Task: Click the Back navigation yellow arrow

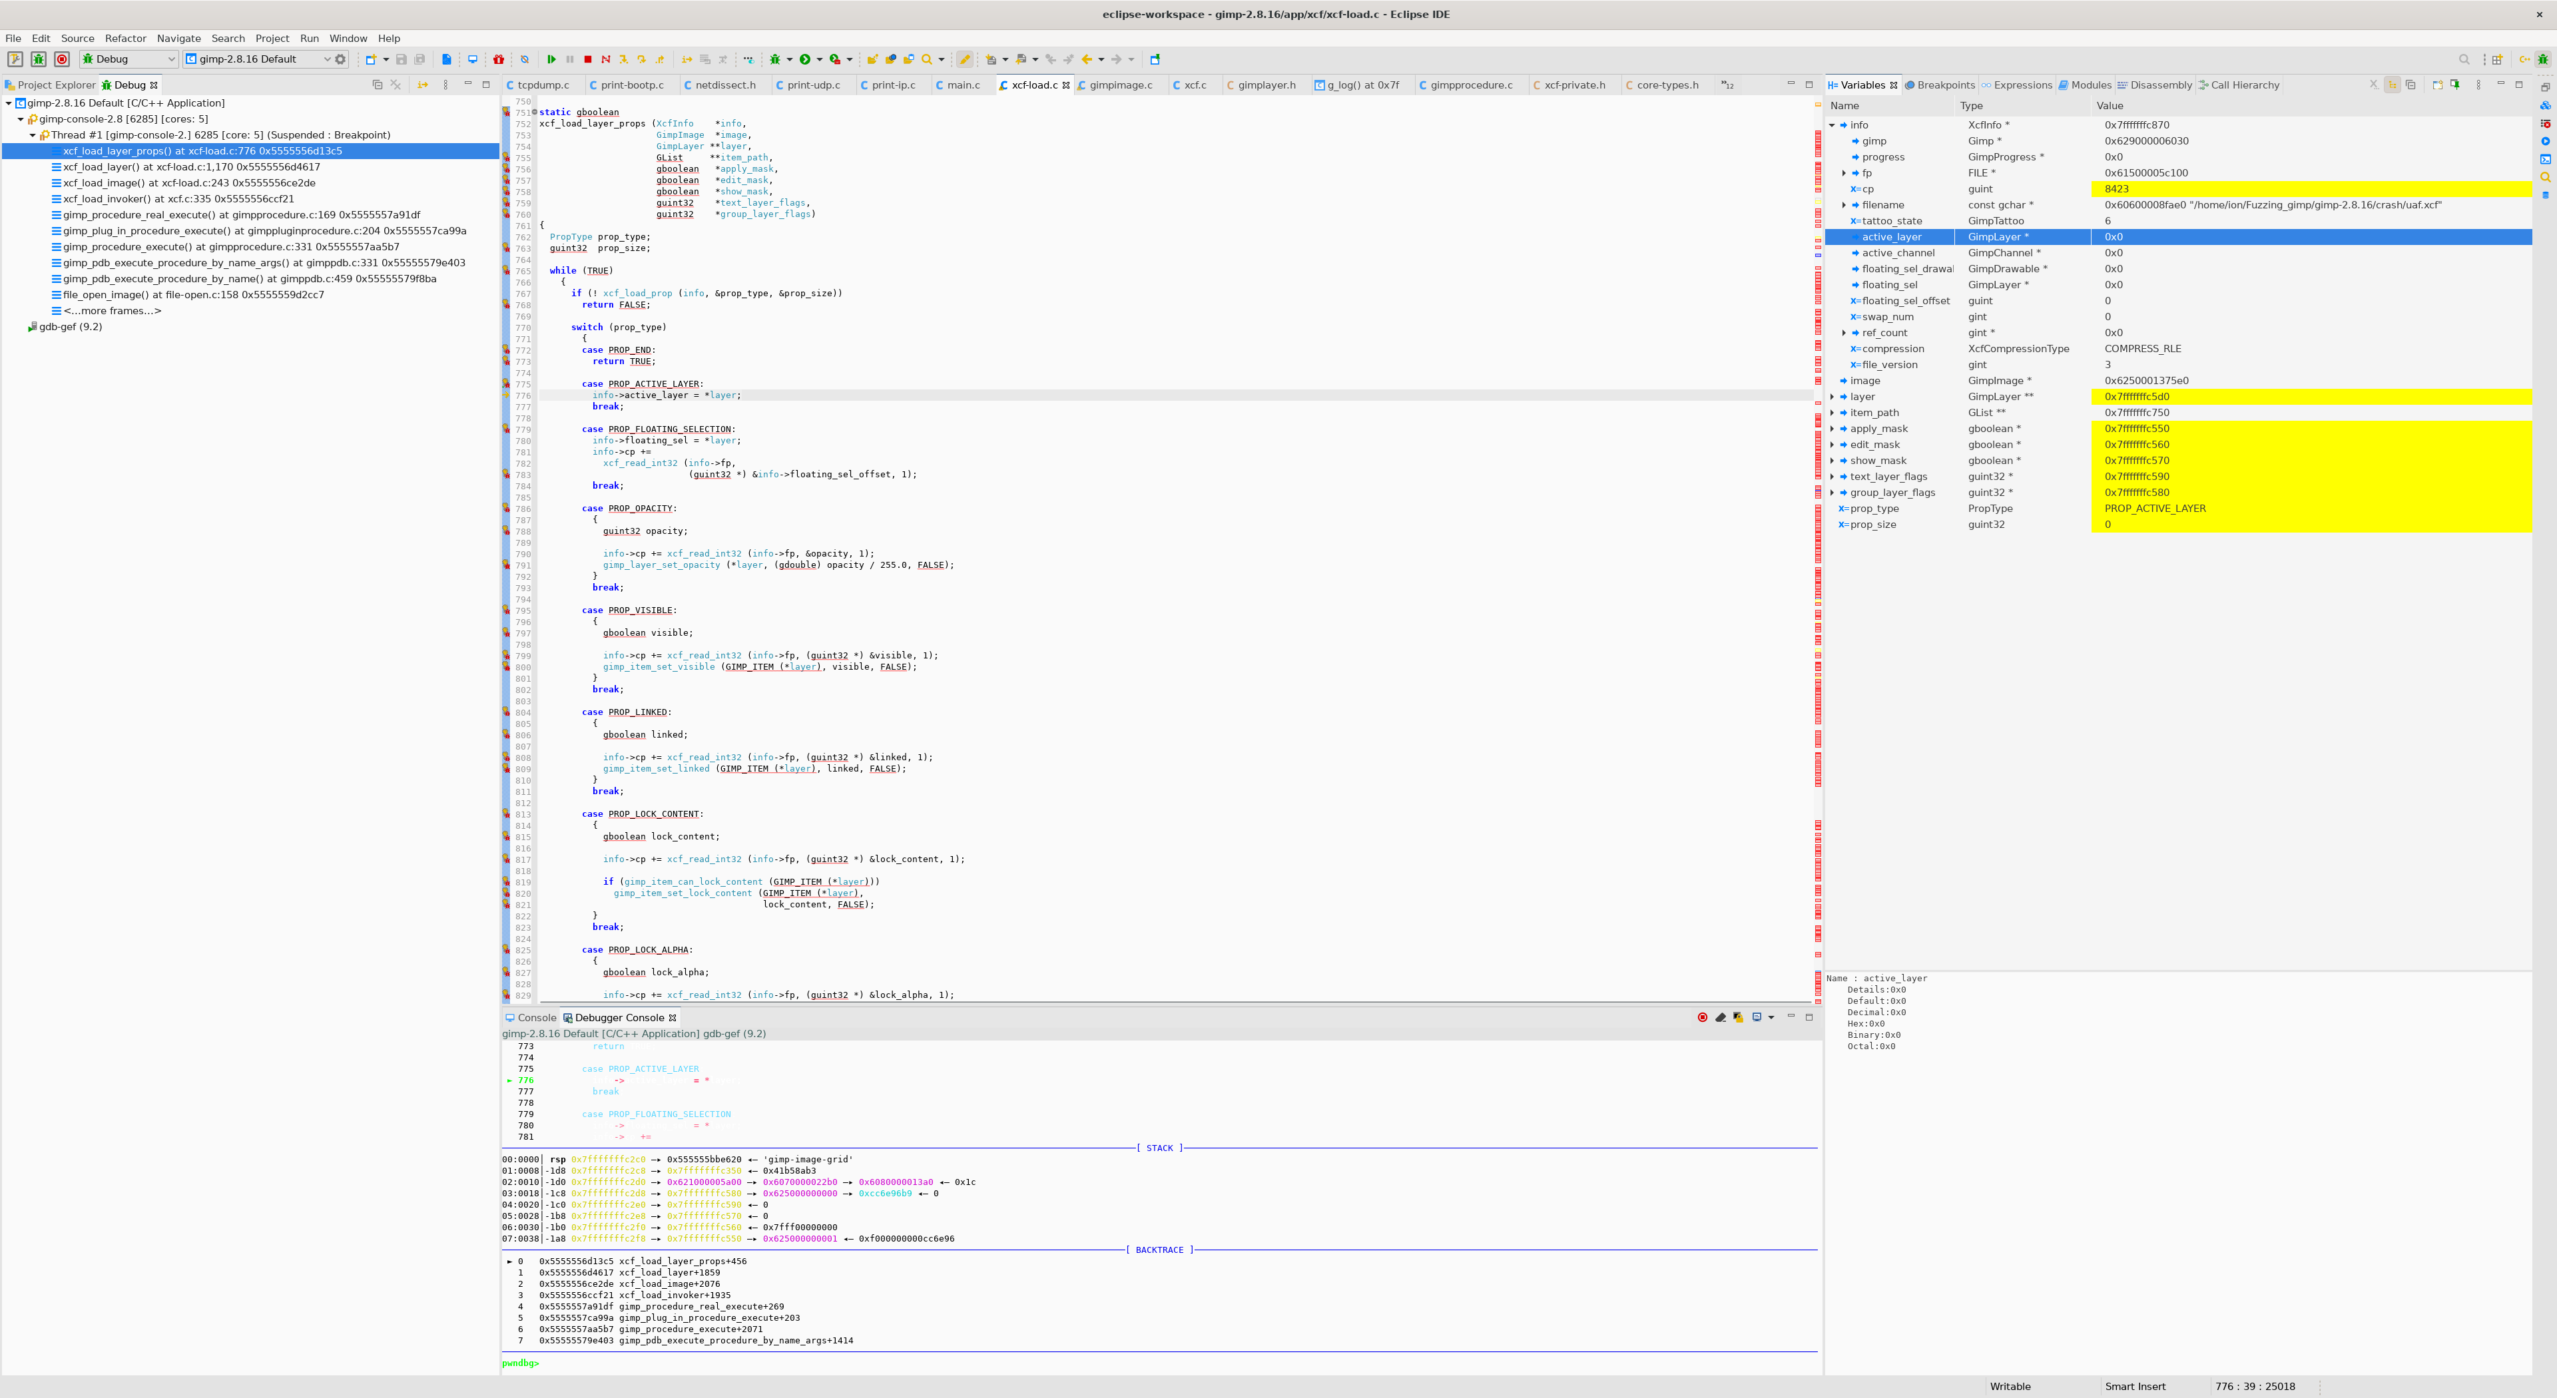Action: point(1086,59)
